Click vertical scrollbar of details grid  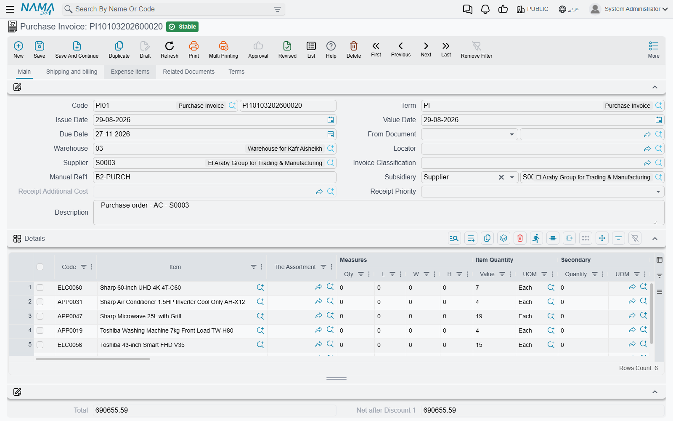[x=652, y=314]
